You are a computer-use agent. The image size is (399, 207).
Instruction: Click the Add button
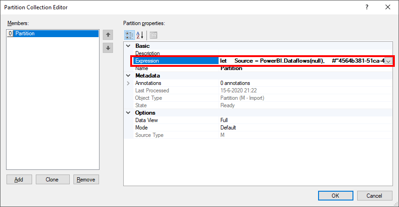(x=19, y=180)
